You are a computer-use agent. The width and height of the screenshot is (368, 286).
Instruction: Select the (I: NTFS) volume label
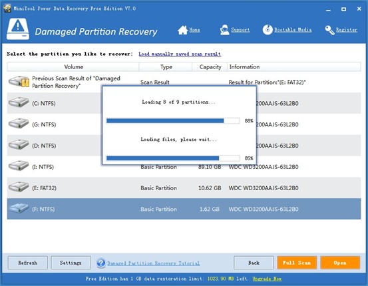pos(43,167)
